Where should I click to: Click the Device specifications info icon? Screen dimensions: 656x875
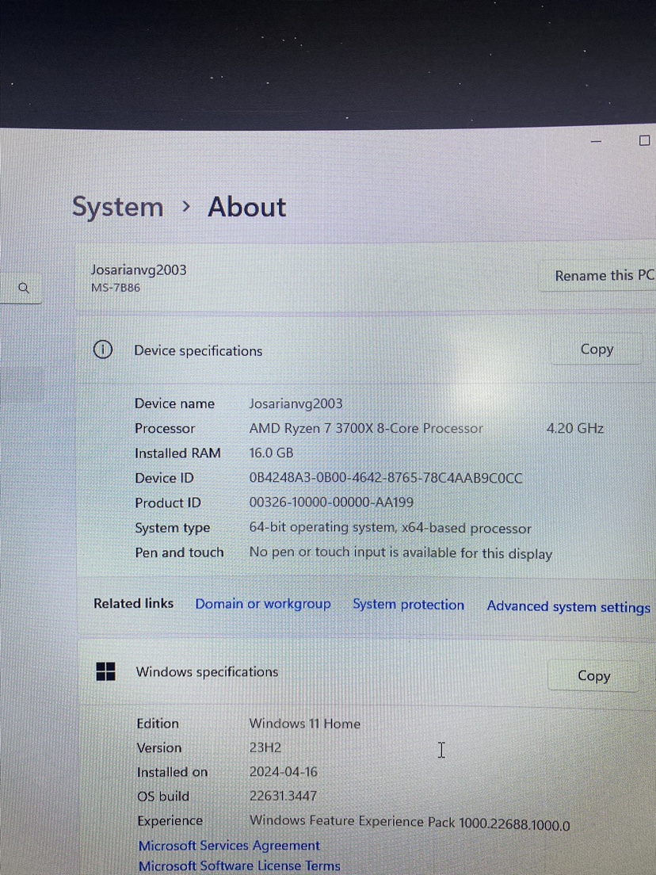coord(103,350)
